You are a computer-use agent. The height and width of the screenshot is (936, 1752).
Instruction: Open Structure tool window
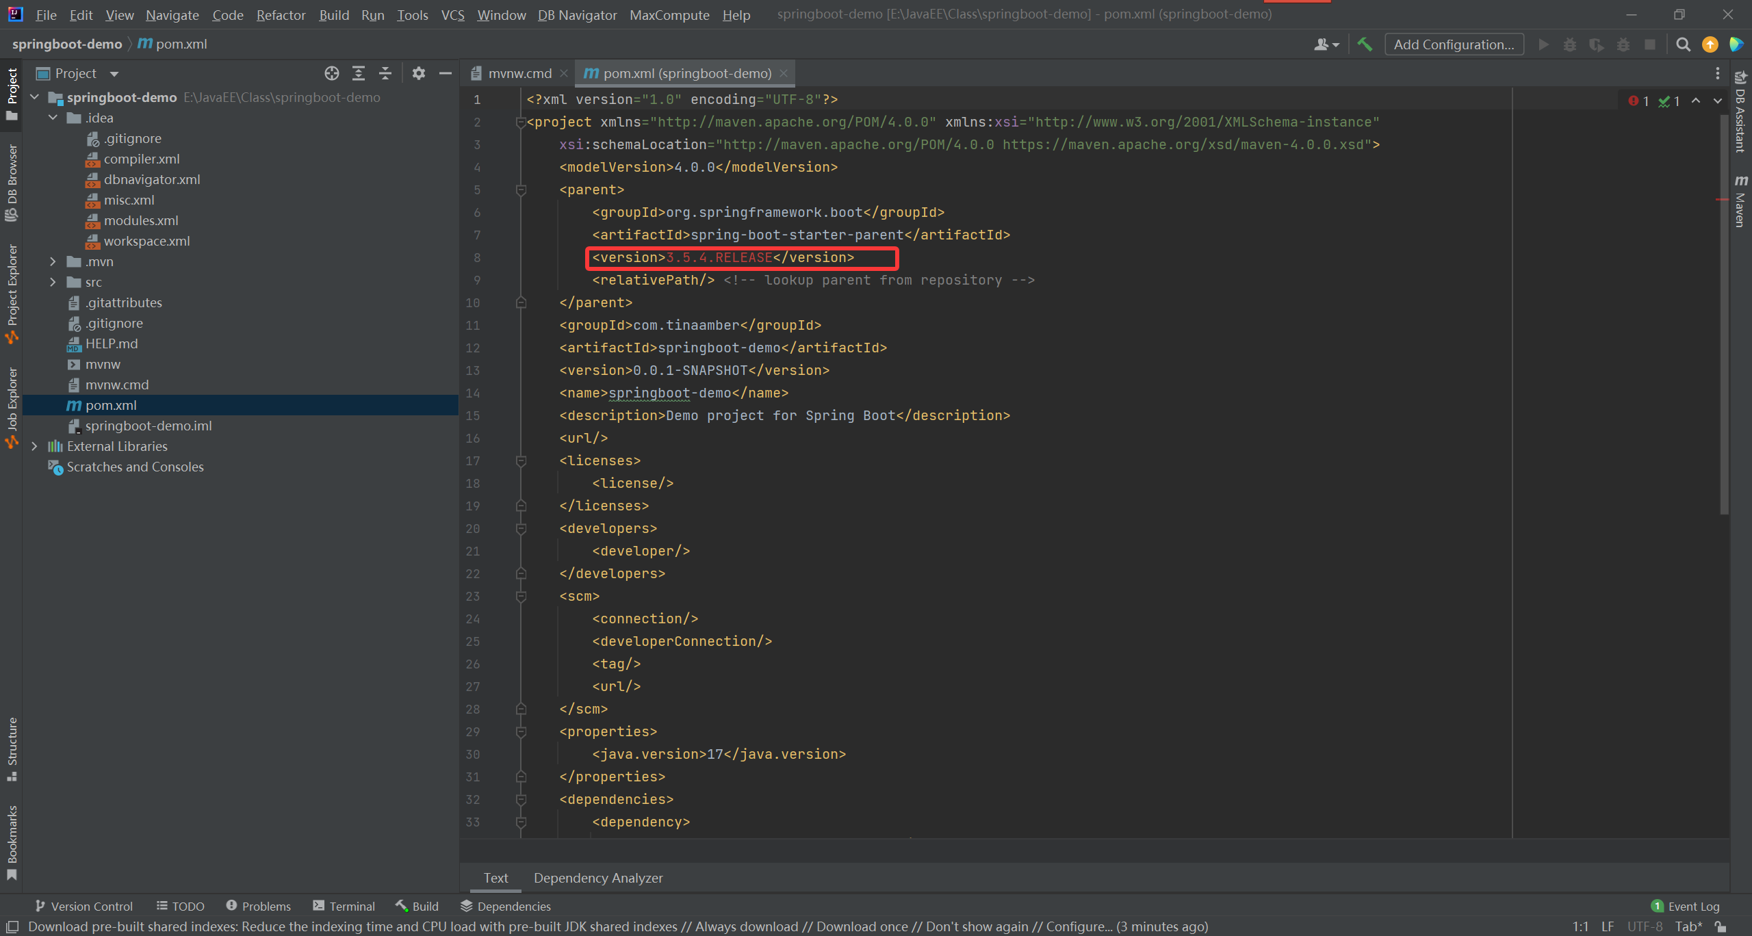[12, 749]
